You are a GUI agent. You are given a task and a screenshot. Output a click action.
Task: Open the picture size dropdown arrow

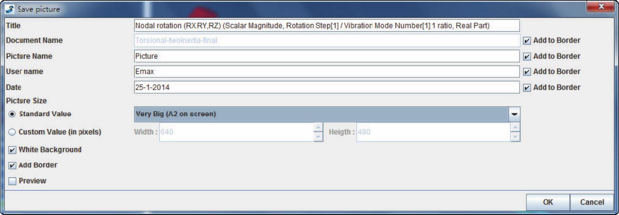[x=514, y=114]
